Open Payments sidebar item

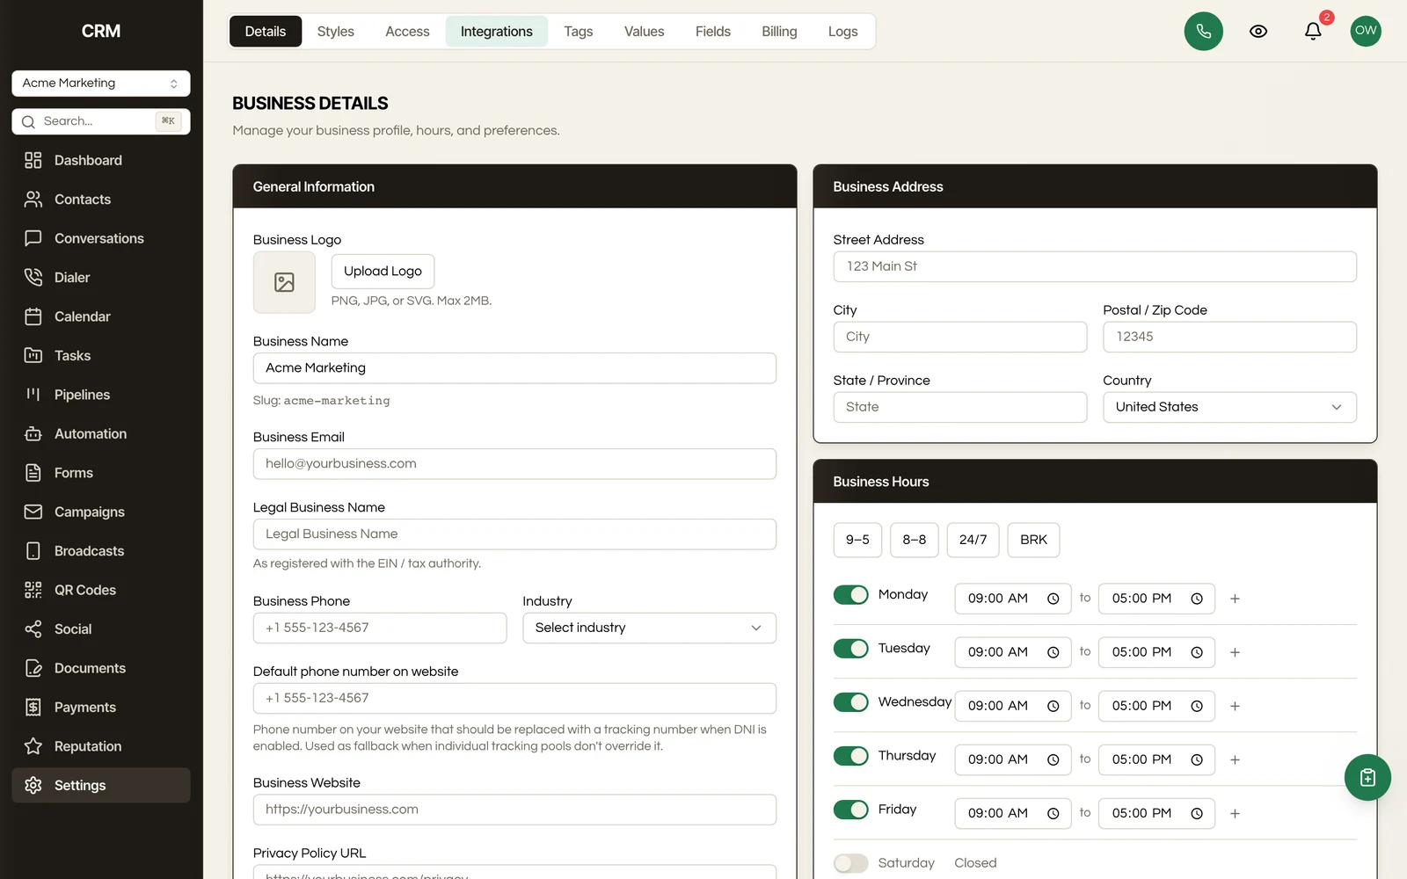100,708
